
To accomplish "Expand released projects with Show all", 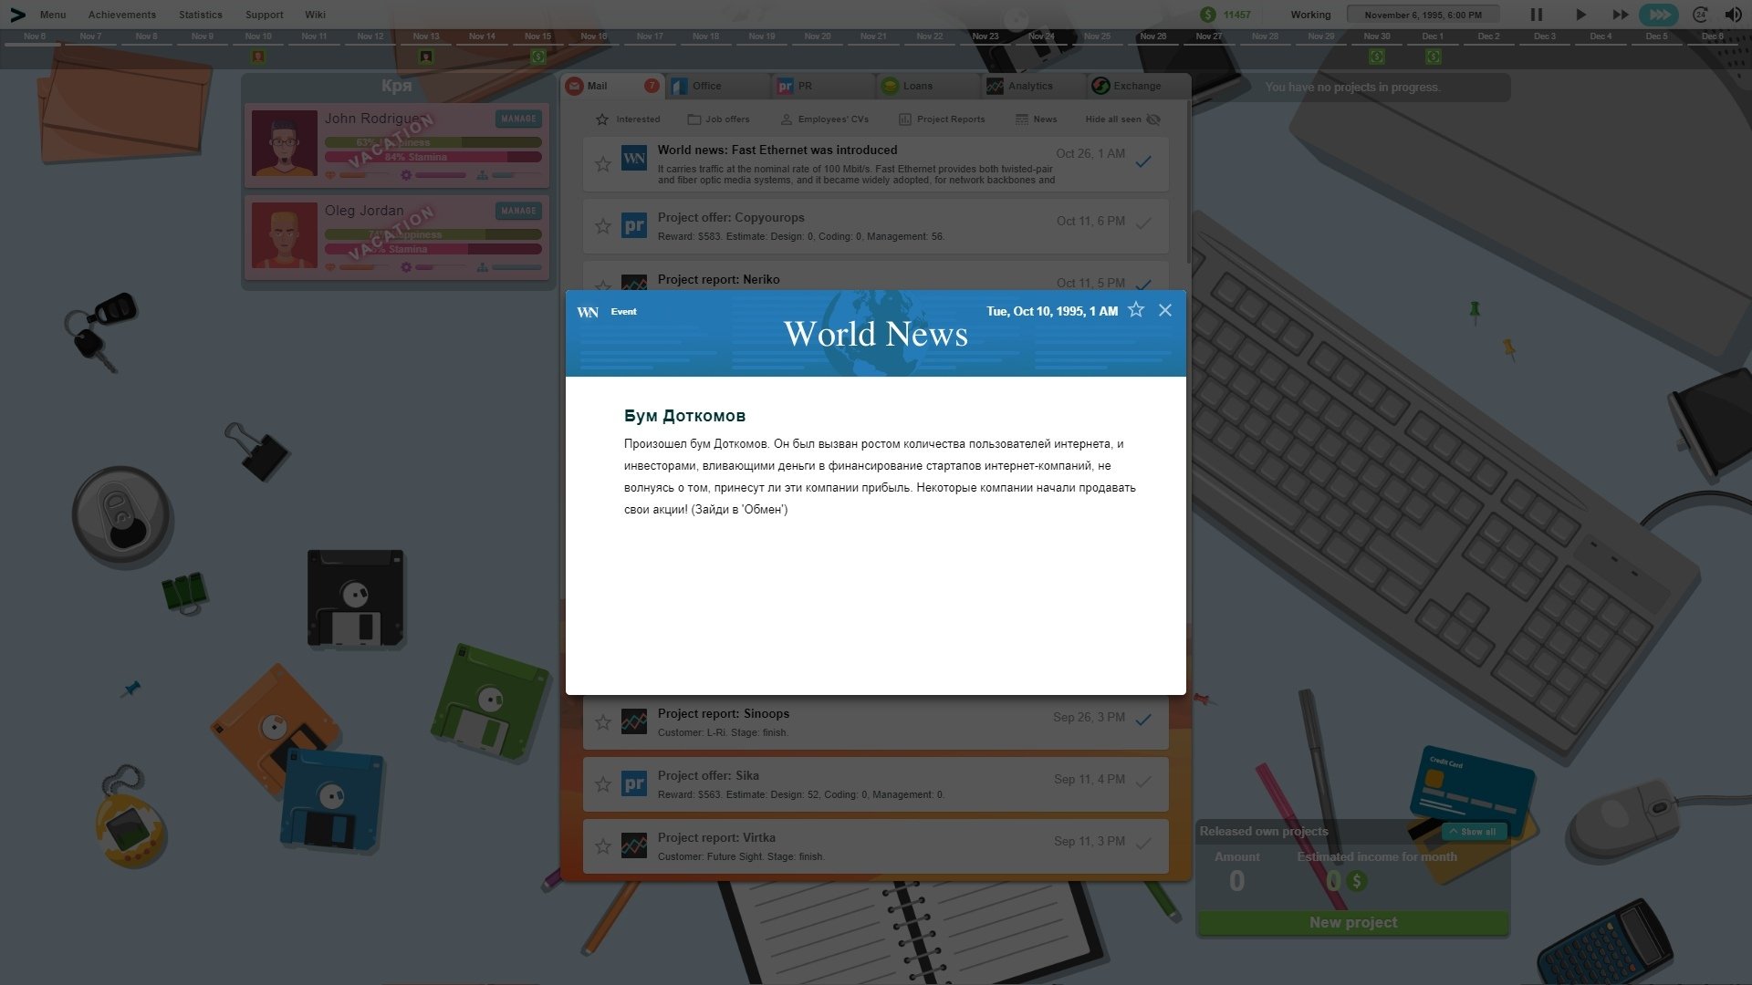I will pyautogui.click(x=1472, y=832).
